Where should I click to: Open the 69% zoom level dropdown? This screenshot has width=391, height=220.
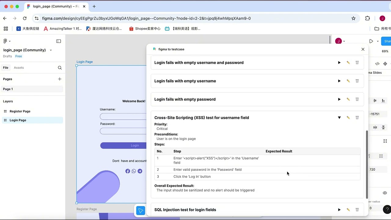(x=385, y=51)
